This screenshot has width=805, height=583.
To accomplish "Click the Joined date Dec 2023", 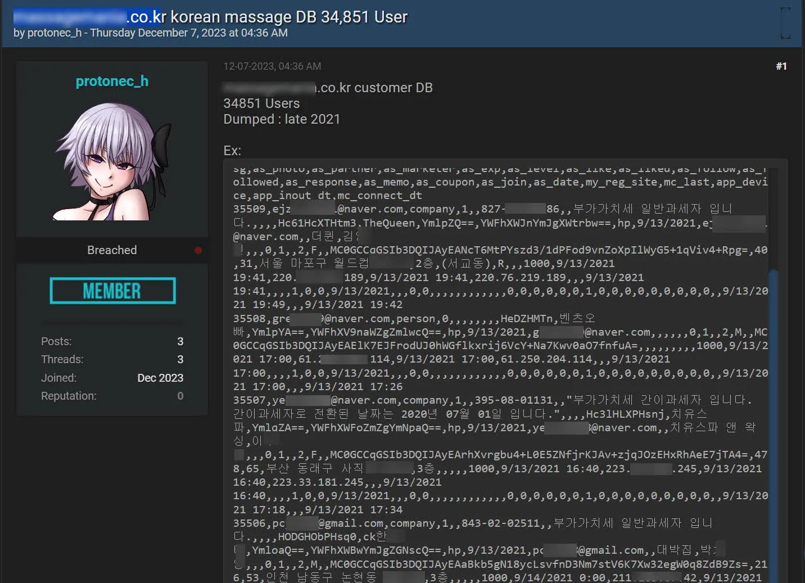I will click(x=160, y=378).
